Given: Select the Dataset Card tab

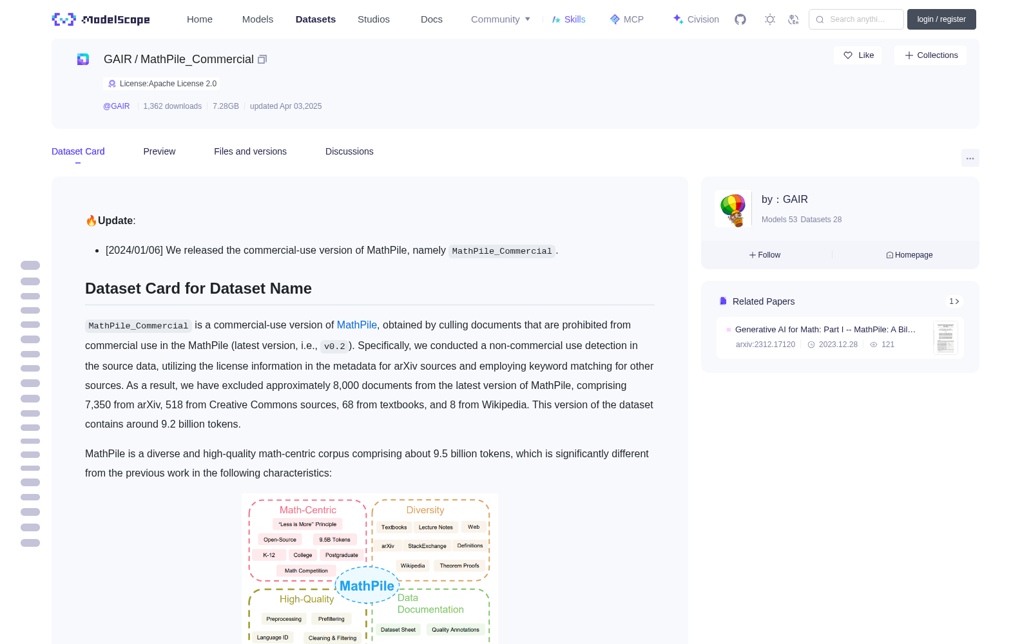Looking at the screenshot, I should tap(78, 151).
